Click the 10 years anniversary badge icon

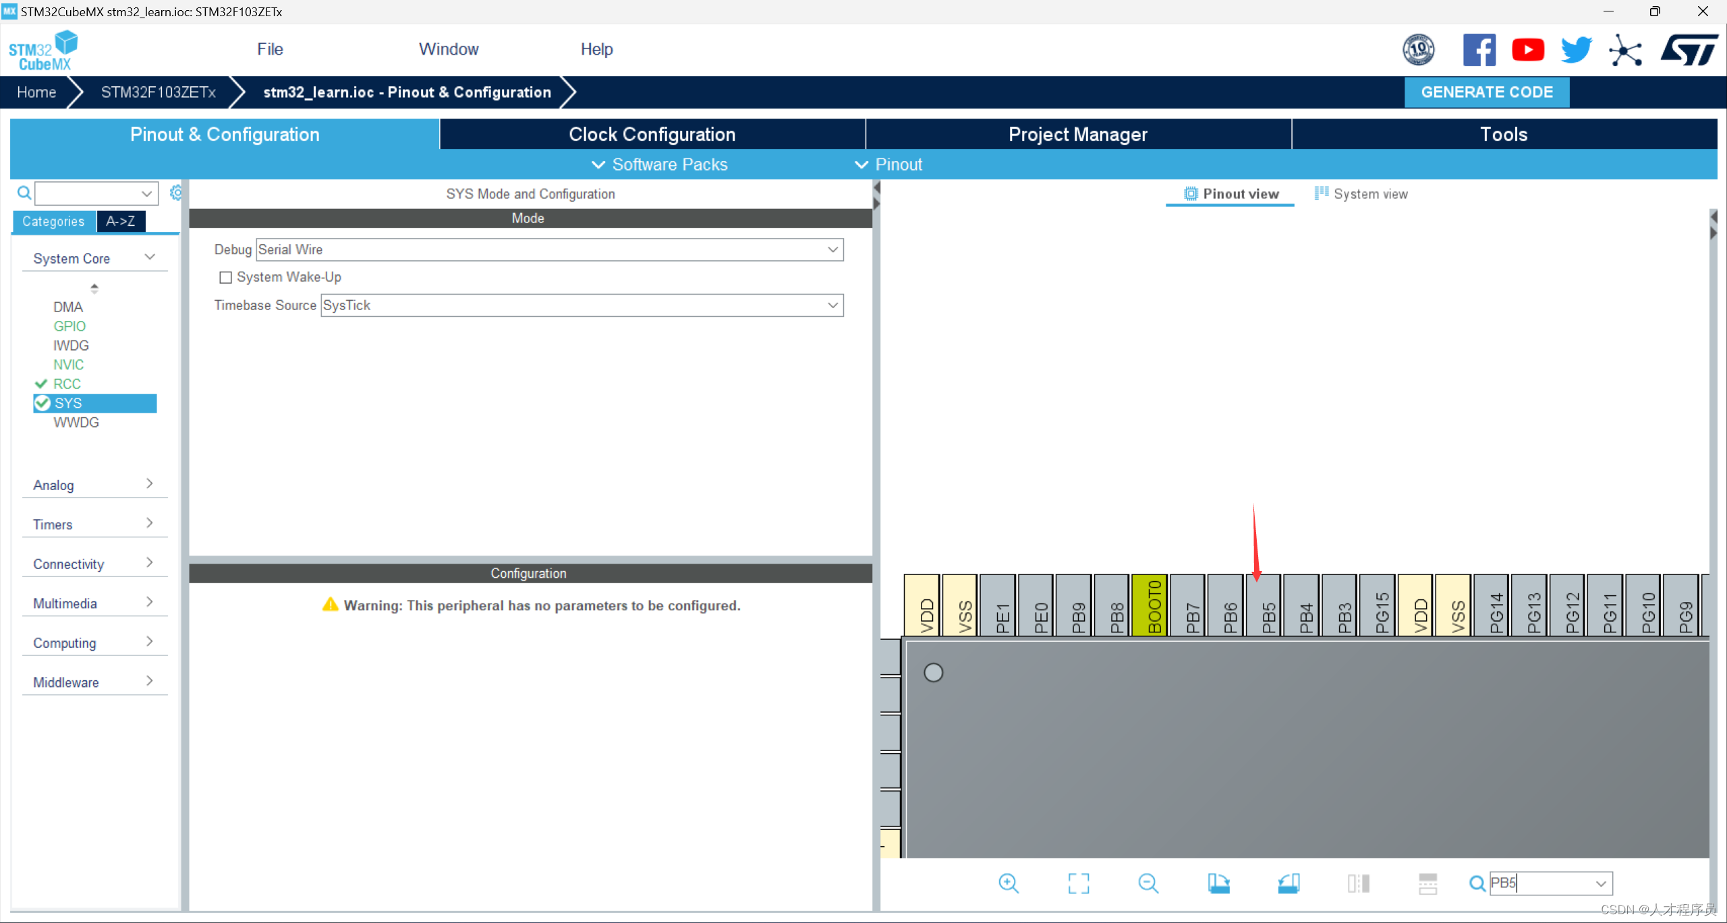click(1419, 50)
